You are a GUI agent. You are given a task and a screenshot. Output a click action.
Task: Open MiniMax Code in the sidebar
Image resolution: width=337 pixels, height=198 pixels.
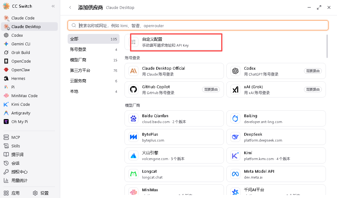click(x=29, y=96)
